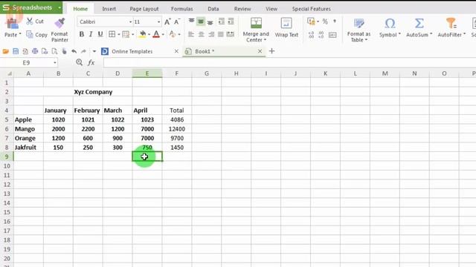Increase the decimal places
476x267 pixels.
pyautogui.click(x=312, y=35)
